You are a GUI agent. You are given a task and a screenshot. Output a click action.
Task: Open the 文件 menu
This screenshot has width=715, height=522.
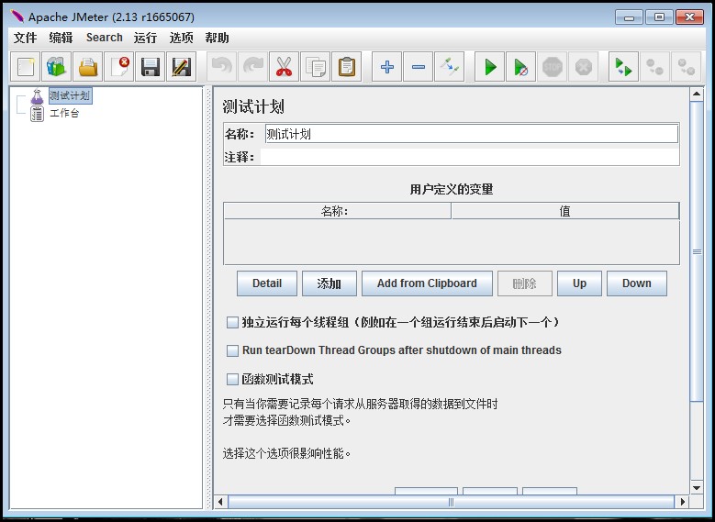[x=25, y=38]
